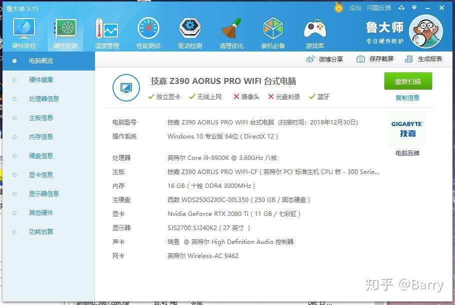The image size is (455, 305).
Task: Click the 无线上网 checkmark feature
Action: pyautogui.click(x=205, y=96)
